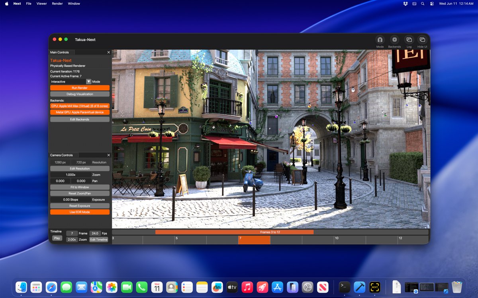Click the Run Render button
The image size is (478, 298).
(x=80, y=88)
